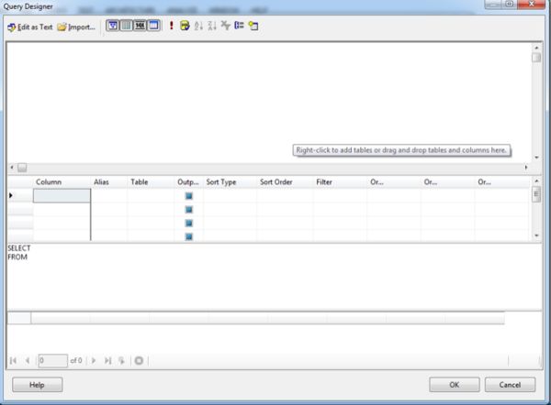Click the SELECT text in SQL pane
Screen dimensions: 551x405
point(19,248)
